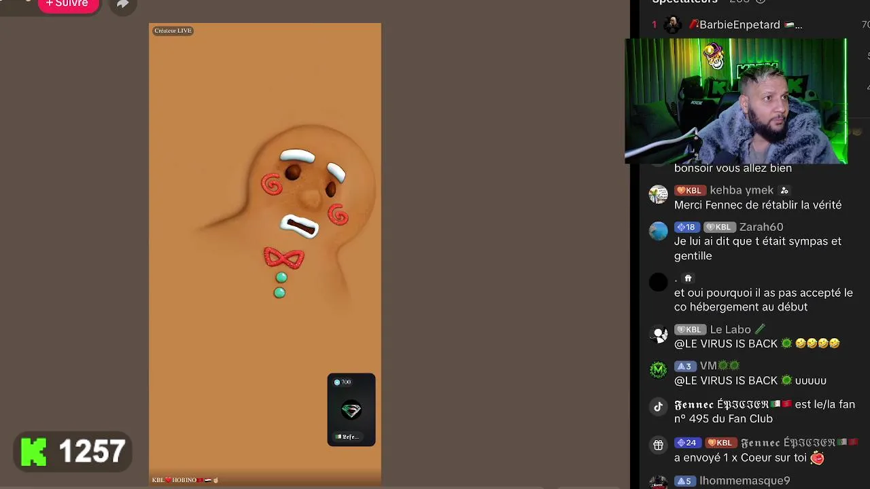Select message 'Merci Fennec de rétablir la vérité'
Image resolution: width=870 pixels, height=489 pixels.
click(758, 205)
